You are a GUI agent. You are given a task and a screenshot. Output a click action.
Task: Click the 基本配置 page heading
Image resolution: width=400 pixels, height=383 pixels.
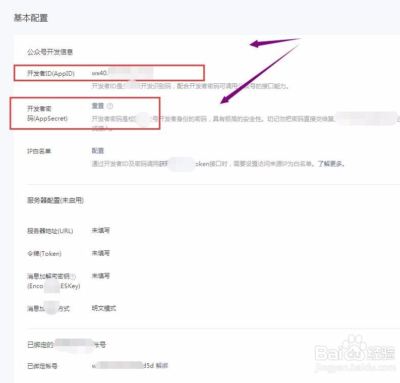pos(31,18)
